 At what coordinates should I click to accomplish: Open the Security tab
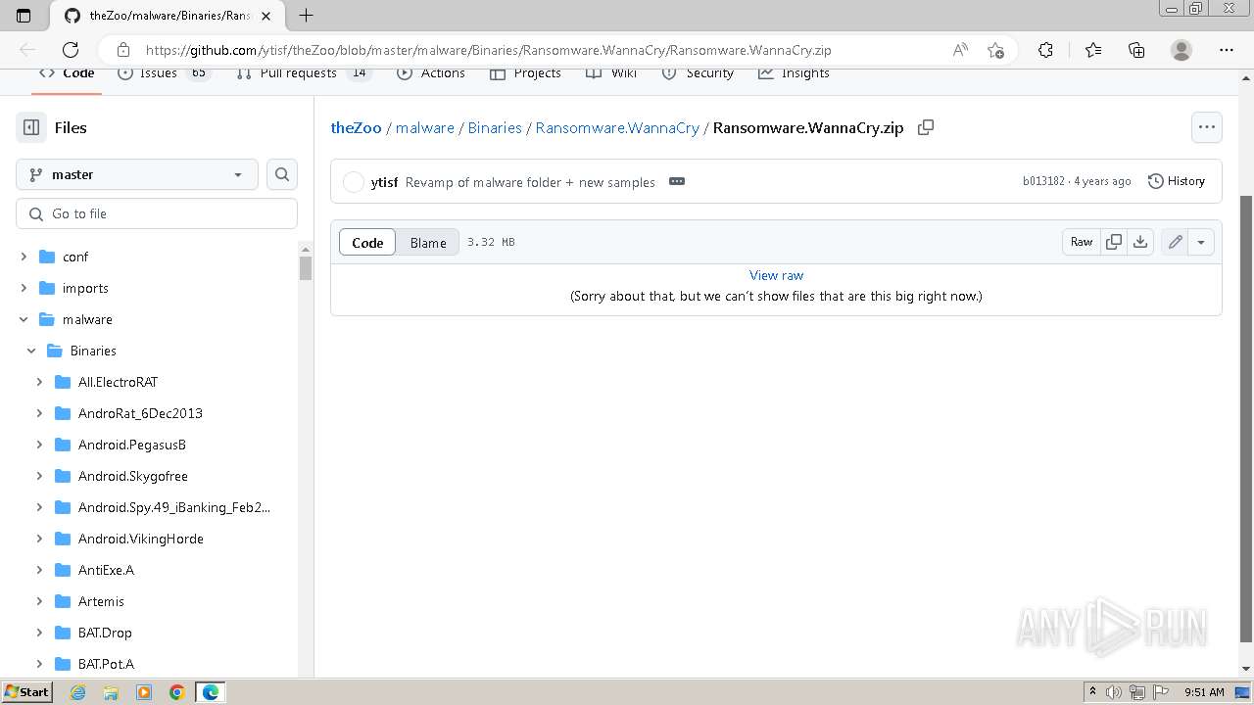click(x=698, y=73)
